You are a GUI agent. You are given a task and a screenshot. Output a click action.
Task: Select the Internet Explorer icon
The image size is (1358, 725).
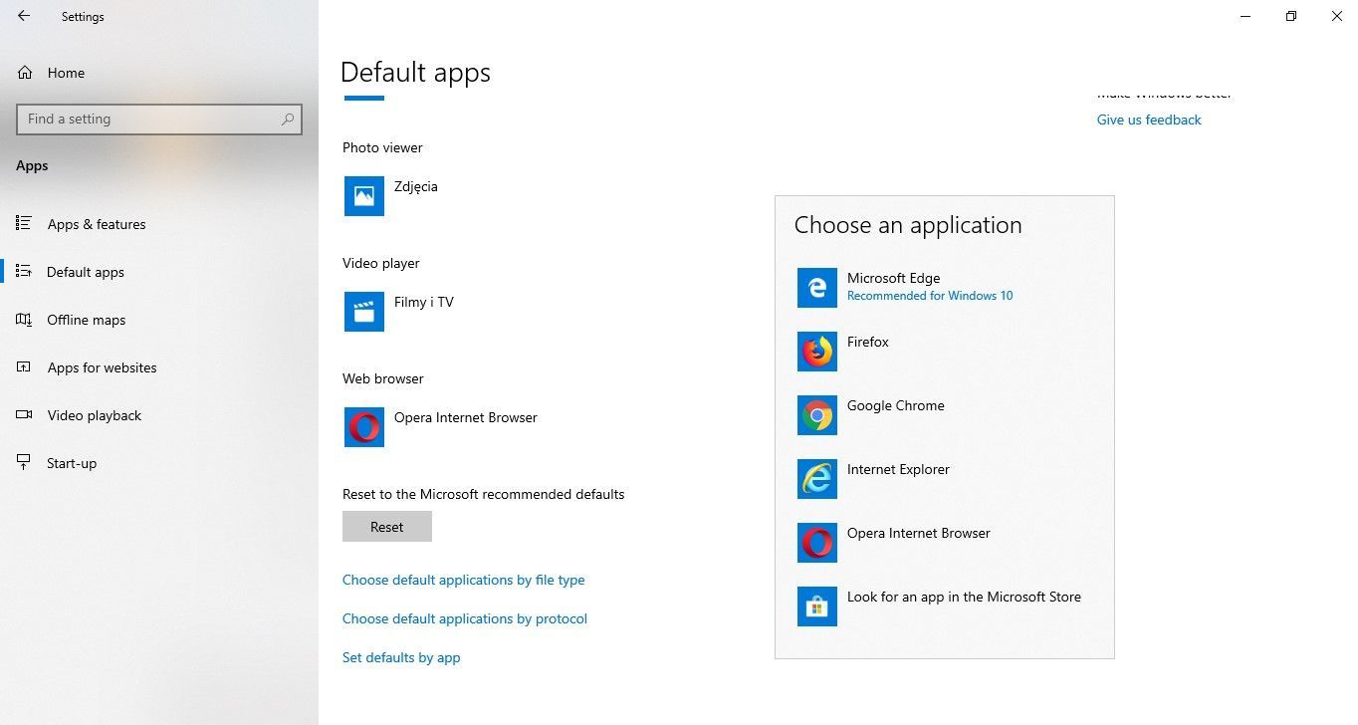pyautogui.click(x=816, y=479)
